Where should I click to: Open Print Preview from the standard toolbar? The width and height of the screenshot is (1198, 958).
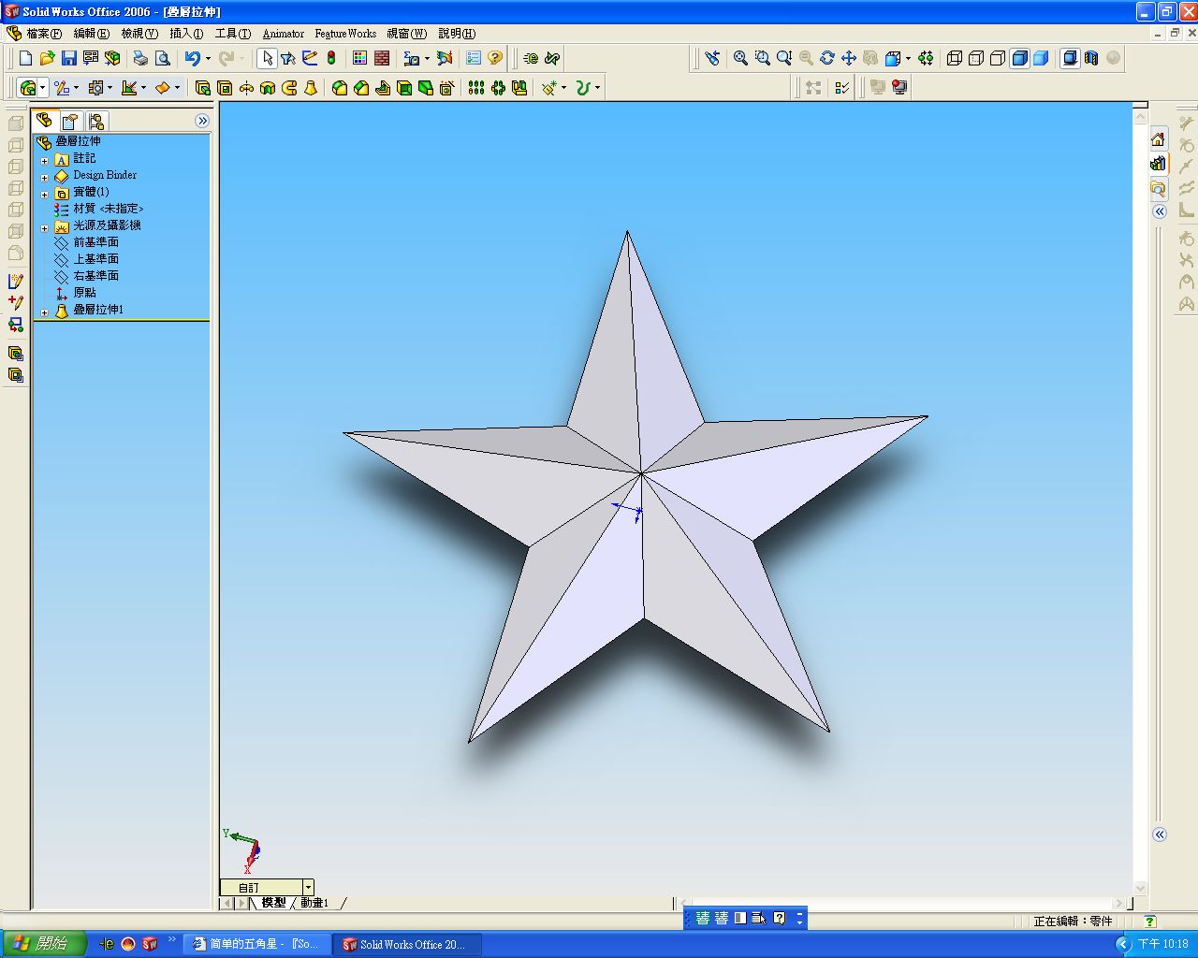point(162,58)
